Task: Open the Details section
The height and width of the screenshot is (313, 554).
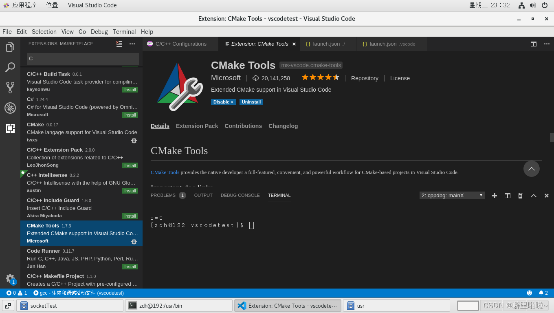Action: coord(160,126)
